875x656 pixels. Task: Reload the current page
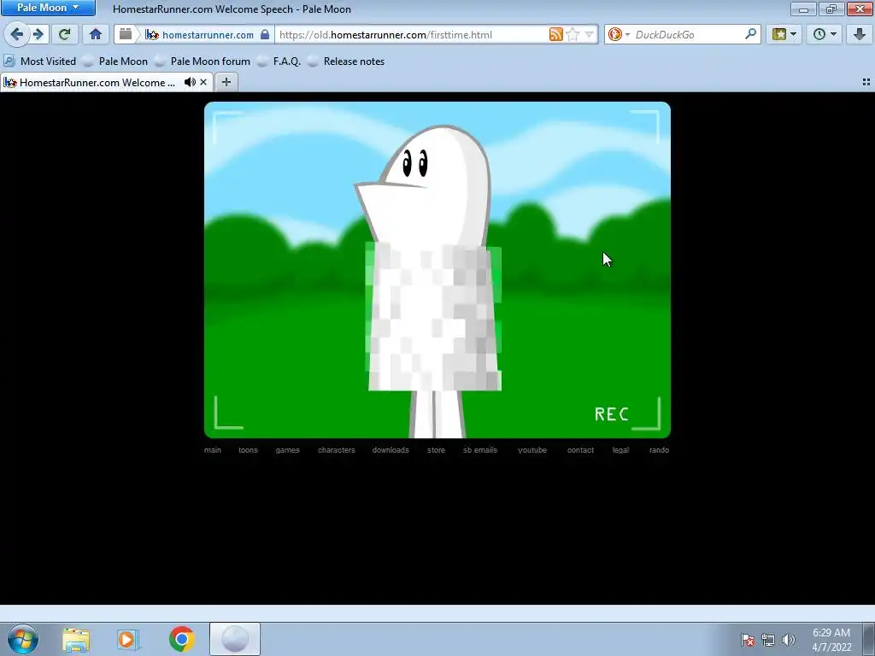[65, 34]
